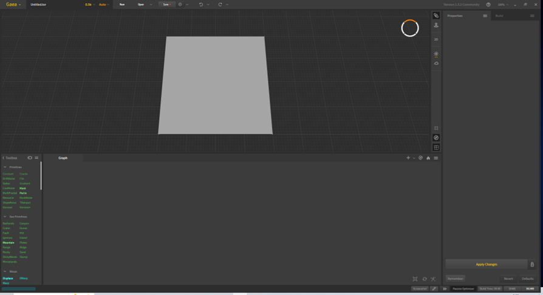The image size is (543, 295).
Task: Open the 0.5k resolution dropdown
Action: tap(90, 4)
